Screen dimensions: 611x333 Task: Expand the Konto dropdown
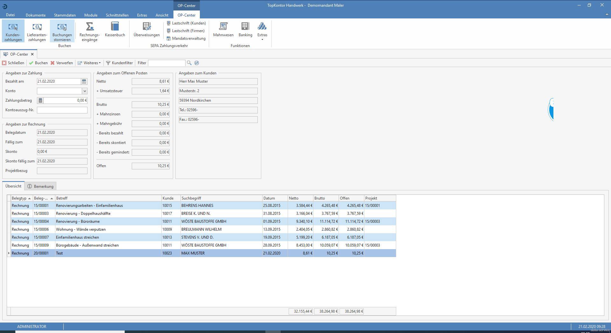(x=85, y=91)
